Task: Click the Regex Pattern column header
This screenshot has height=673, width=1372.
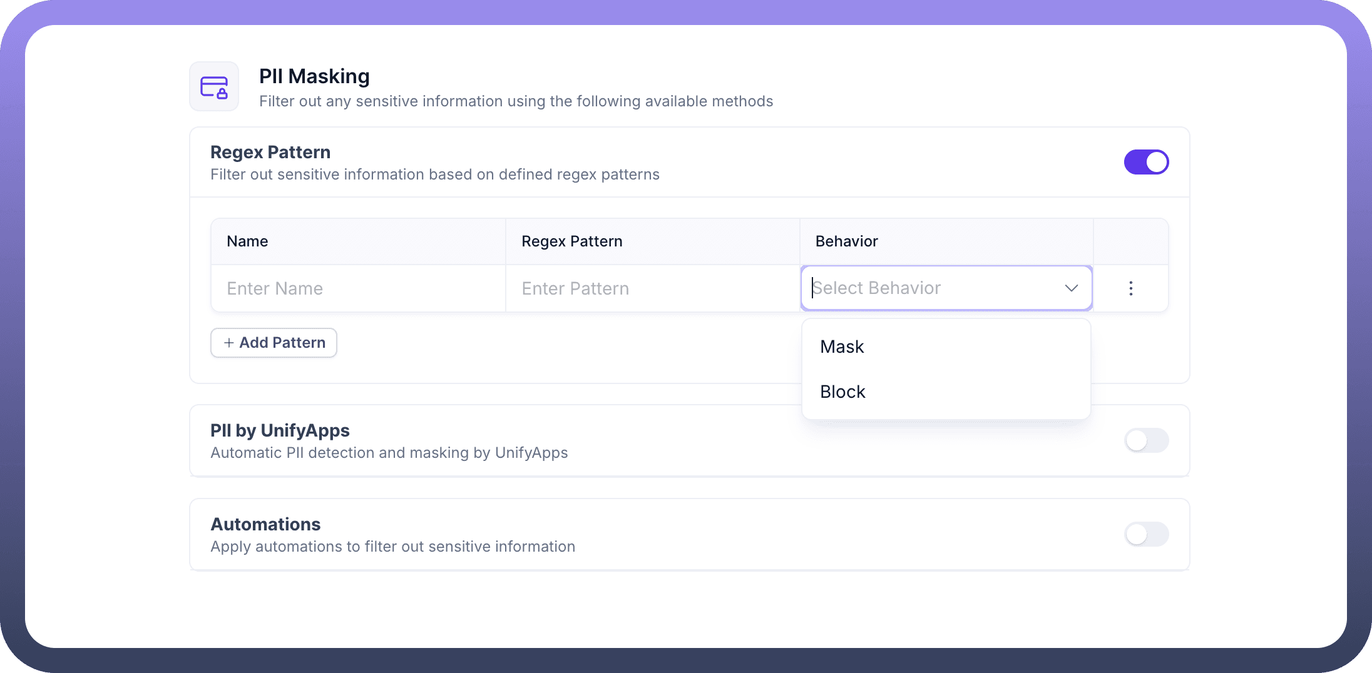Action: coord(571,241)
